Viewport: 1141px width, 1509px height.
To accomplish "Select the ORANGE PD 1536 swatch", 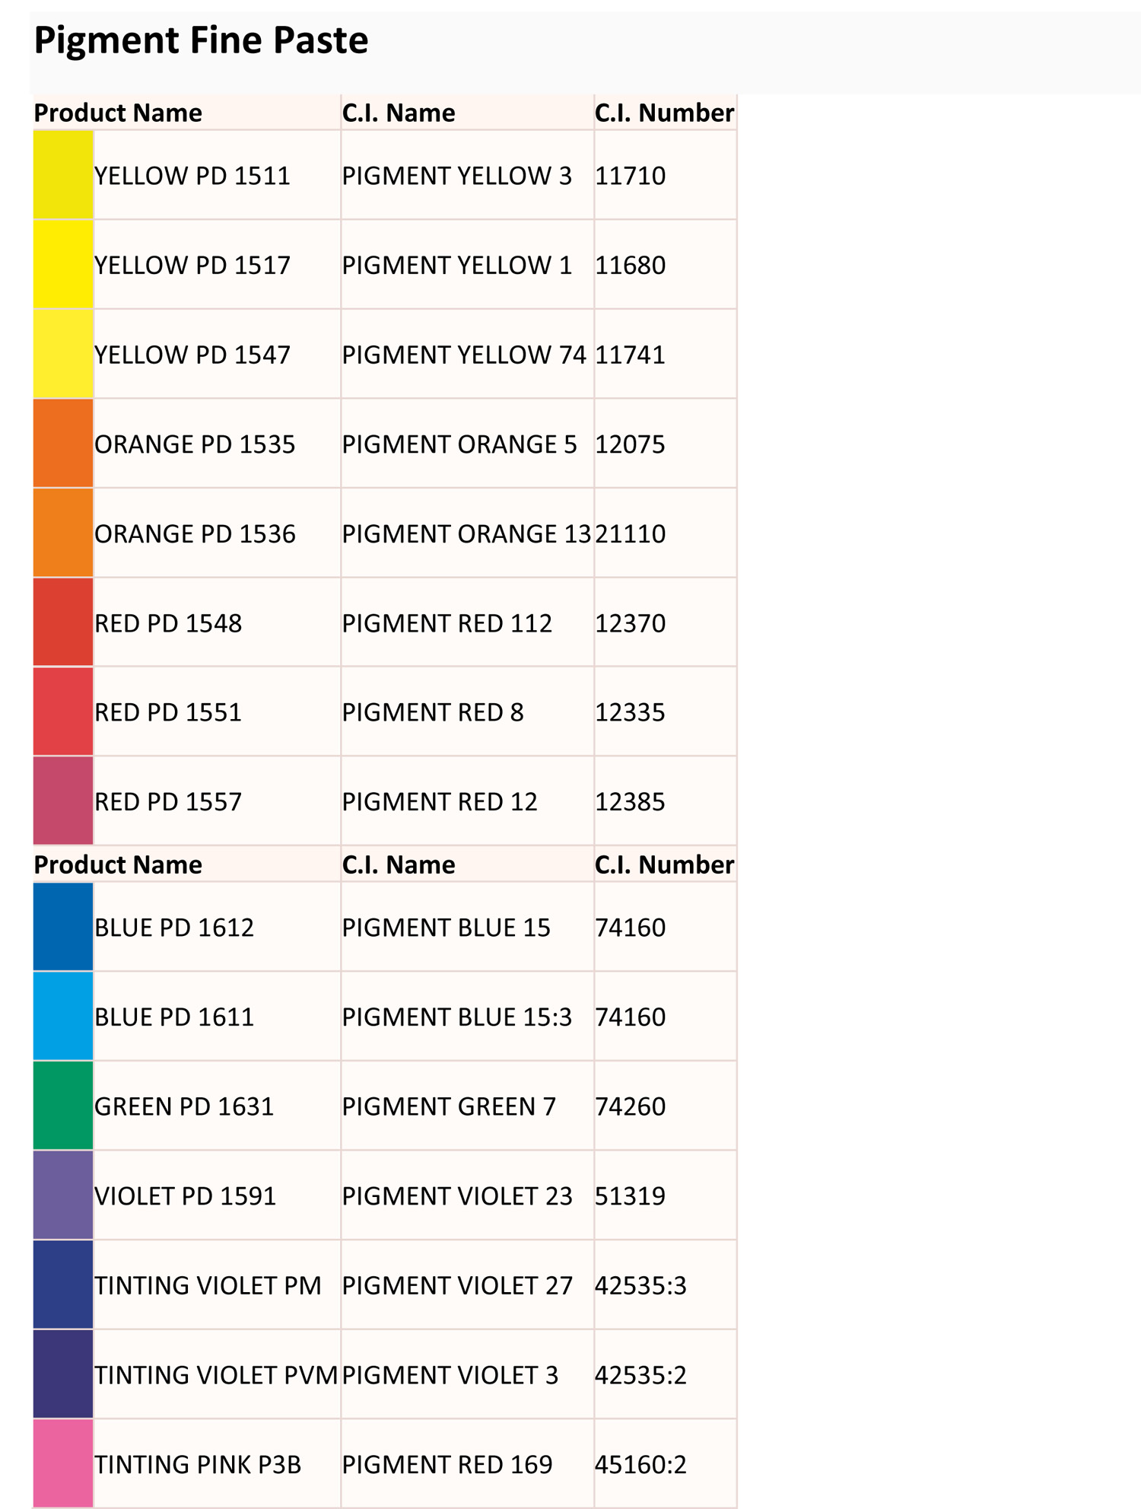I will click(x=63, y=533).
